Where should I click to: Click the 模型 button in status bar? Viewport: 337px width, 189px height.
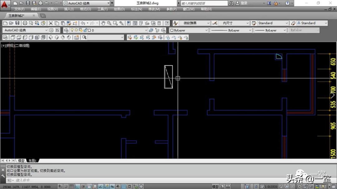(x=215, y=187)
